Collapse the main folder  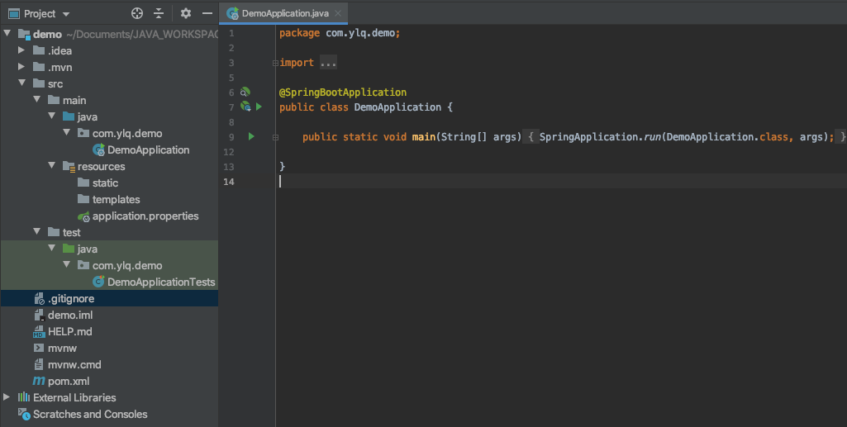click(36, 100)
